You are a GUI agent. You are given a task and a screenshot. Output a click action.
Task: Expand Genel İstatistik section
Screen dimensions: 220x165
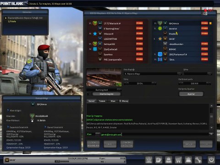[45, 127]
